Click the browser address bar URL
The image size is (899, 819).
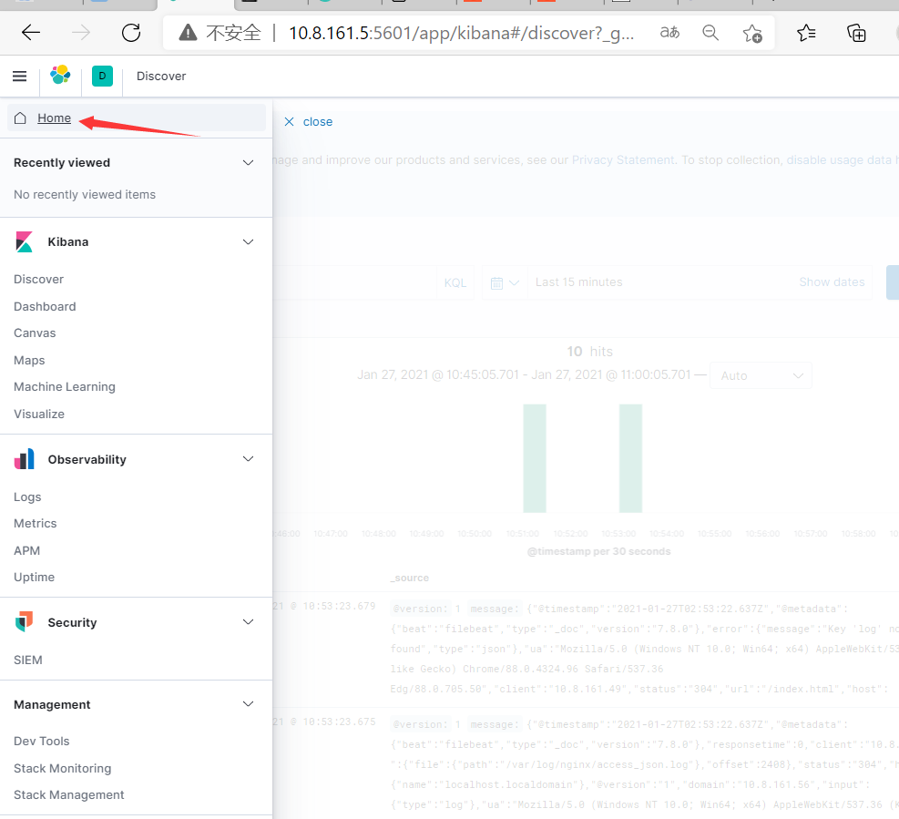[x=462, y=33]
